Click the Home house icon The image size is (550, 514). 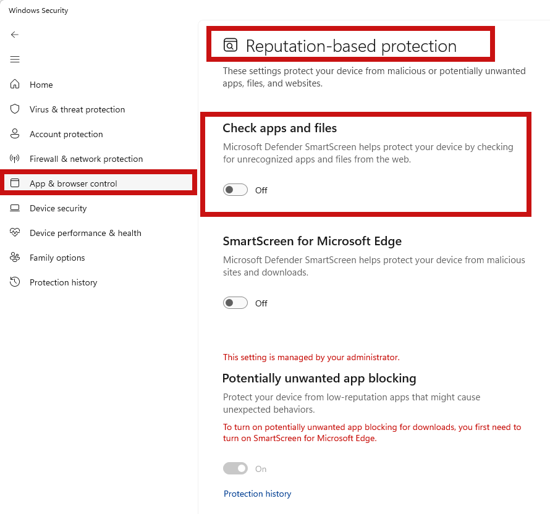click(x=15, y=85)
